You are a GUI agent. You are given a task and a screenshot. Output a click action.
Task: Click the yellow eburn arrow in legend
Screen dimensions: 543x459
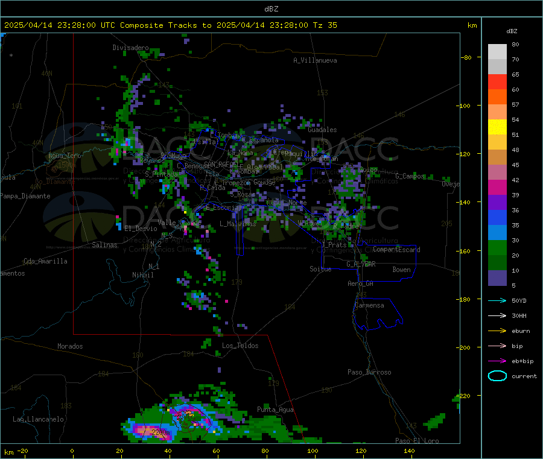pyautogui.click(x=497, y=331)
